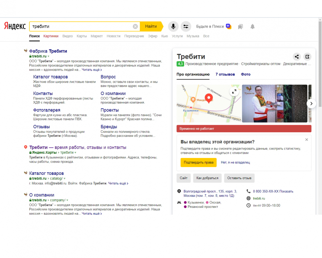
Task: Click the metro M icon
Action: click(179, 202)
